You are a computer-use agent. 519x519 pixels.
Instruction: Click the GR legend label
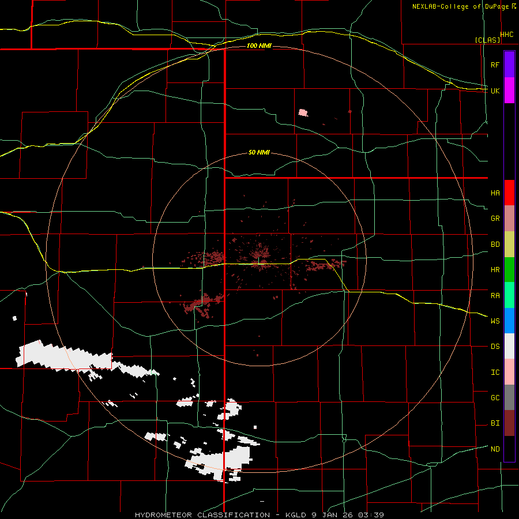click(x=495, y=219)
